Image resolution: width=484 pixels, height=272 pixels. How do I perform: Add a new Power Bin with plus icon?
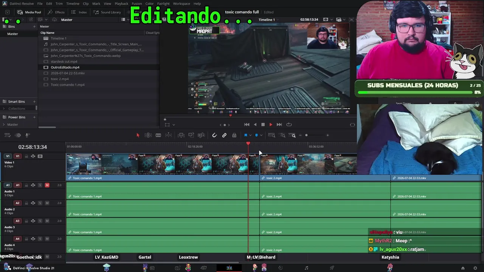pyautogui.click(x=34, y=117)
